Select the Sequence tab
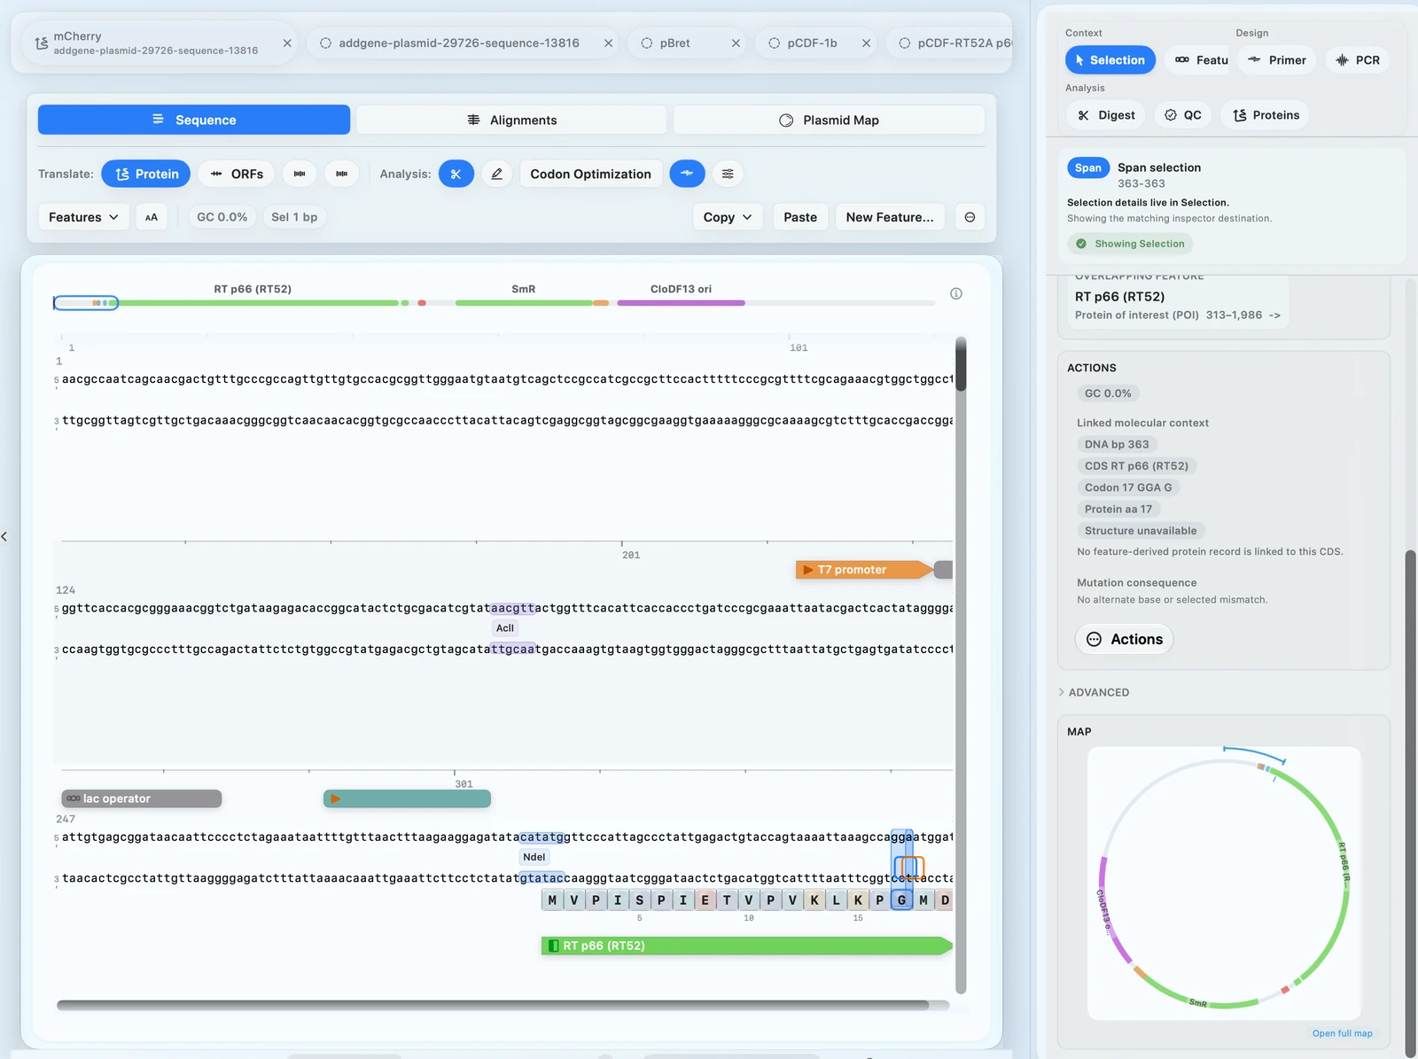The width and height of the screenshot is (1418, 1059). coord(194,120)
